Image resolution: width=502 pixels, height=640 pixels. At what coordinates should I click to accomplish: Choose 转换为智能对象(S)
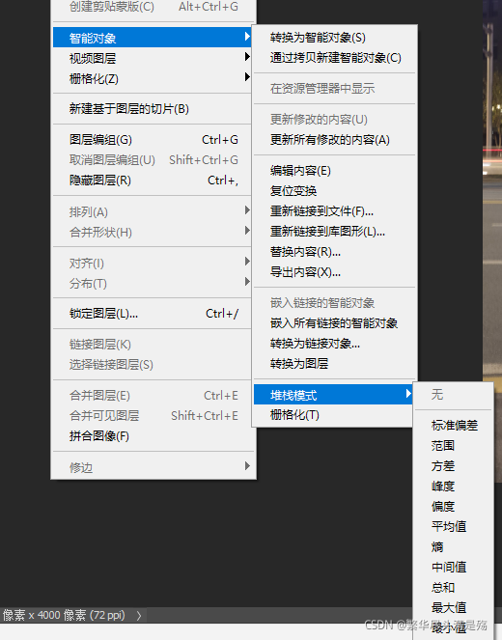coord(334,38)
